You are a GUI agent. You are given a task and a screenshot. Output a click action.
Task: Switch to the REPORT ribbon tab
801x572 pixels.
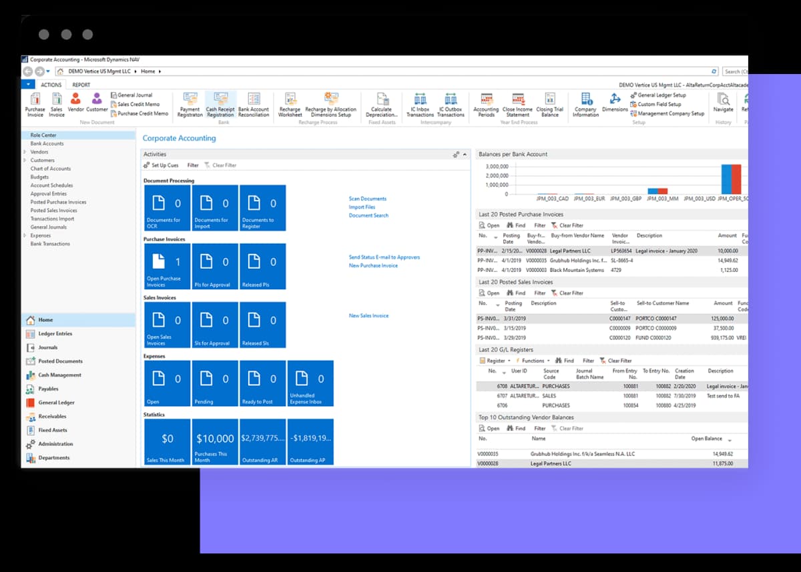(x=81, y=84)
